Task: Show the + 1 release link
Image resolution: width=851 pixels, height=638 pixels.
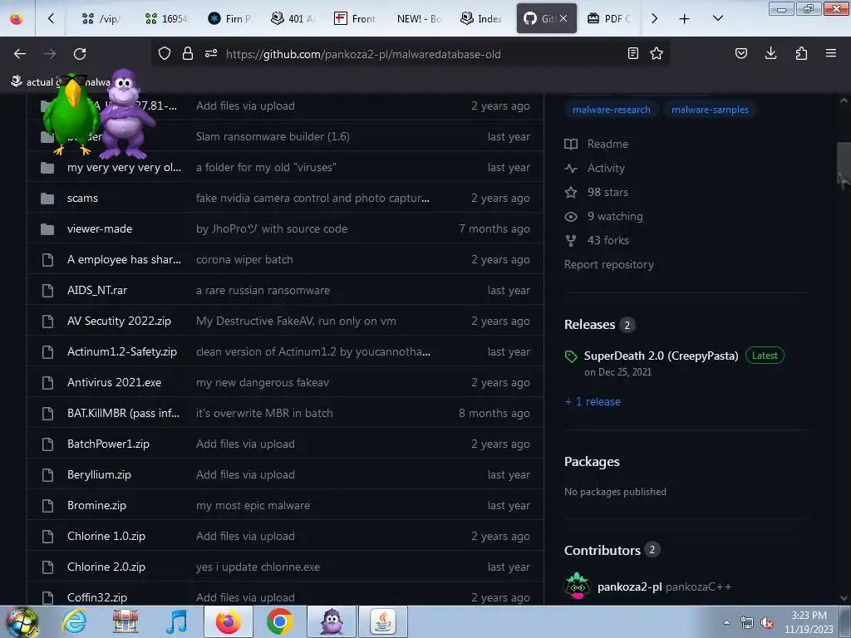Action: pyautogui.click(x=593, y=401)
